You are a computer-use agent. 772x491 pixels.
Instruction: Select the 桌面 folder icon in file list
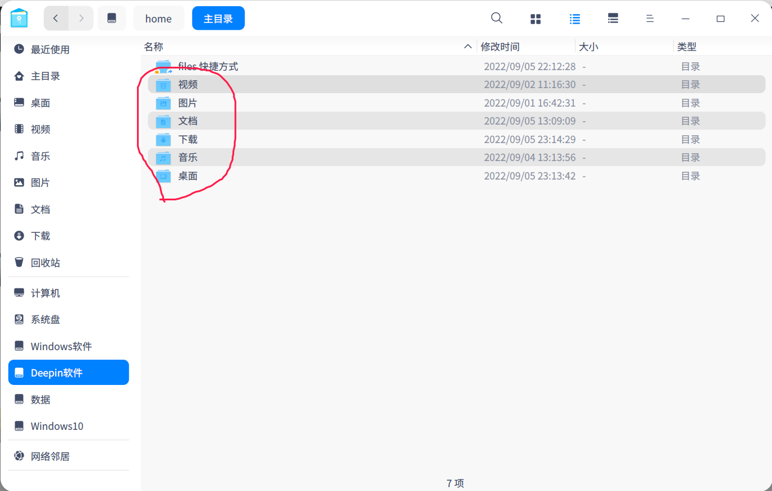pyautogui.click(x=163, y=176)
